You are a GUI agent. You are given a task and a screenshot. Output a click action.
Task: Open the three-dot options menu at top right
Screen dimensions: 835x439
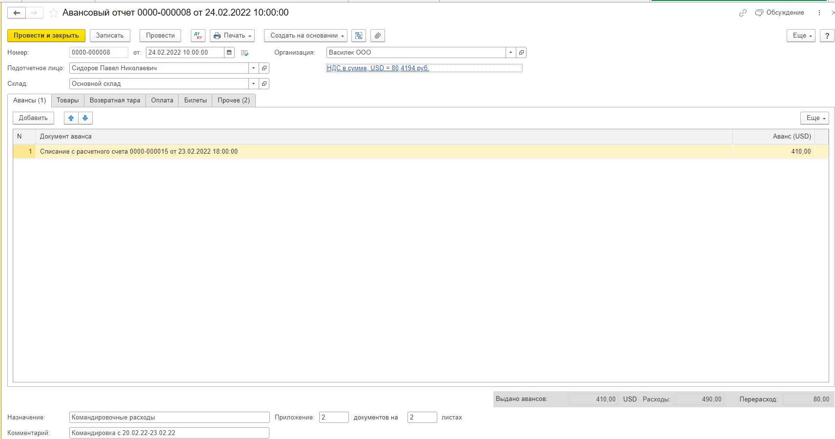point(819,13)
